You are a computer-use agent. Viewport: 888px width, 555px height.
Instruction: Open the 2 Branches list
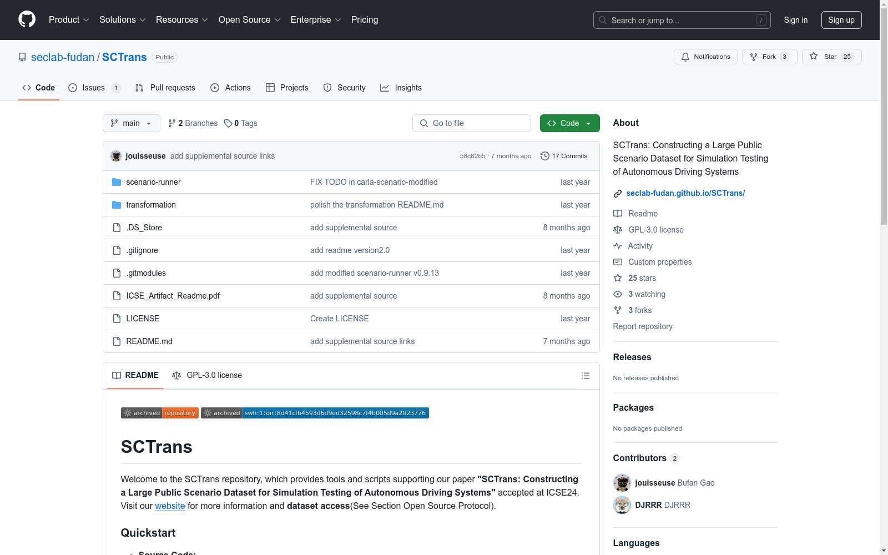pos(193,123)
